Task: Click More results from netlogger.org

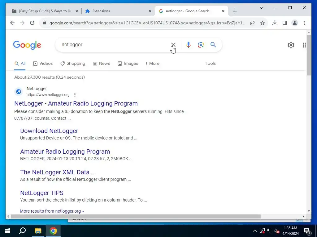Action: 52,211
